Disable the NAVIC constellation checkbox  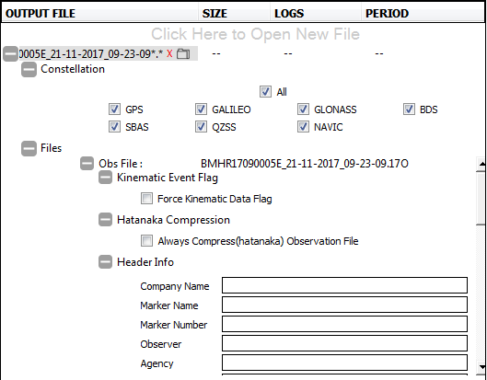click(303, 127)
